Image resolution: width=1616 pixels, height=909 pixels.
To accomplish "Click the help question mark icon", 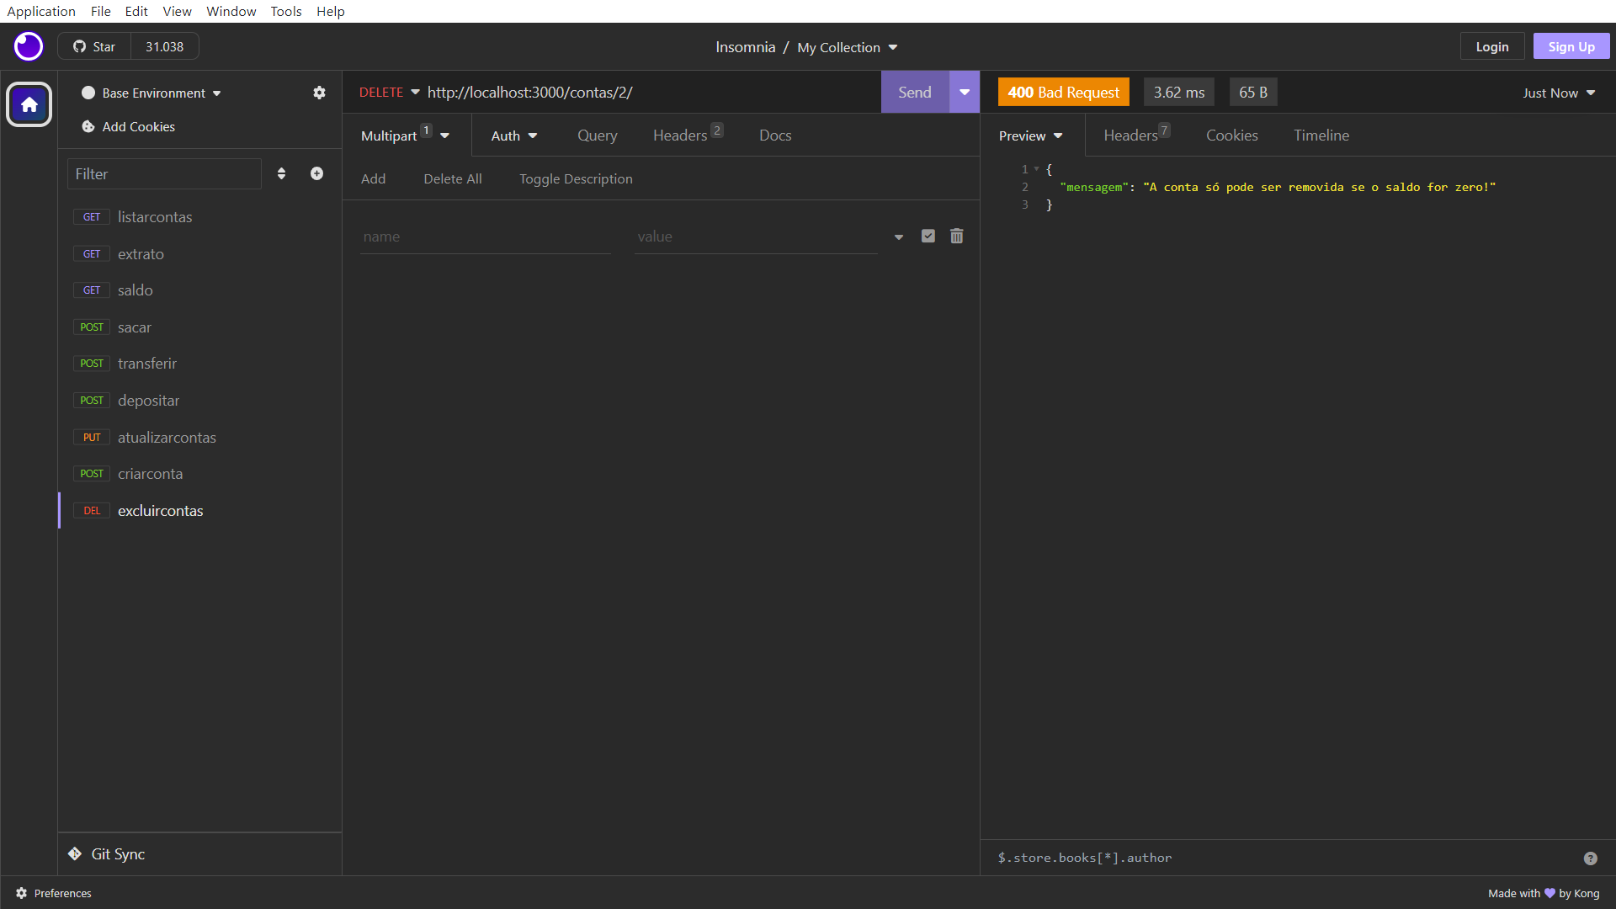I will (x=1590, y=858).
